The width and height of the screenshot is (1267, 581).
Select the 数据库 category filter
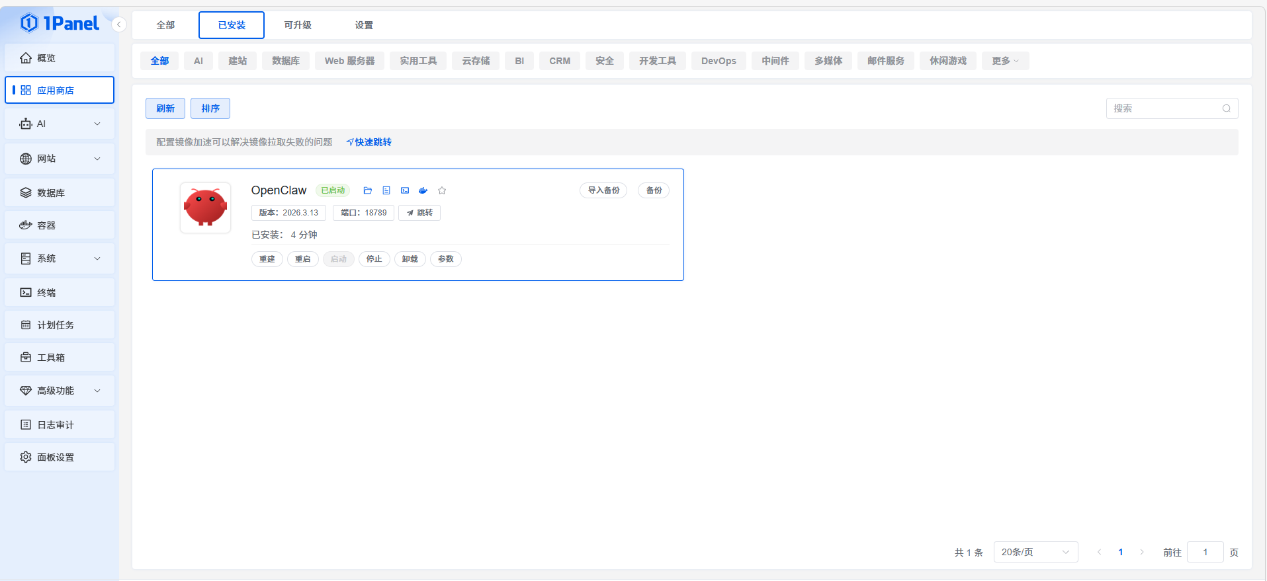286,61
